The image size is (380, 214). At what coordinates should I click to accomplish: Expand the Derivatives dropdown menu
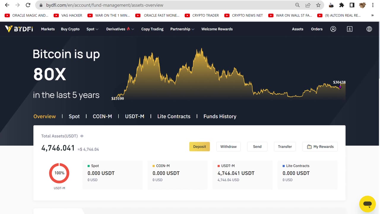coord(120,29)
